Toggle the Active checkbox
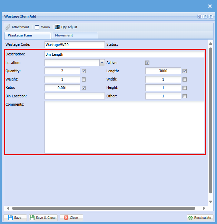Screen dimensions: 217x224 tap(147, 63)
